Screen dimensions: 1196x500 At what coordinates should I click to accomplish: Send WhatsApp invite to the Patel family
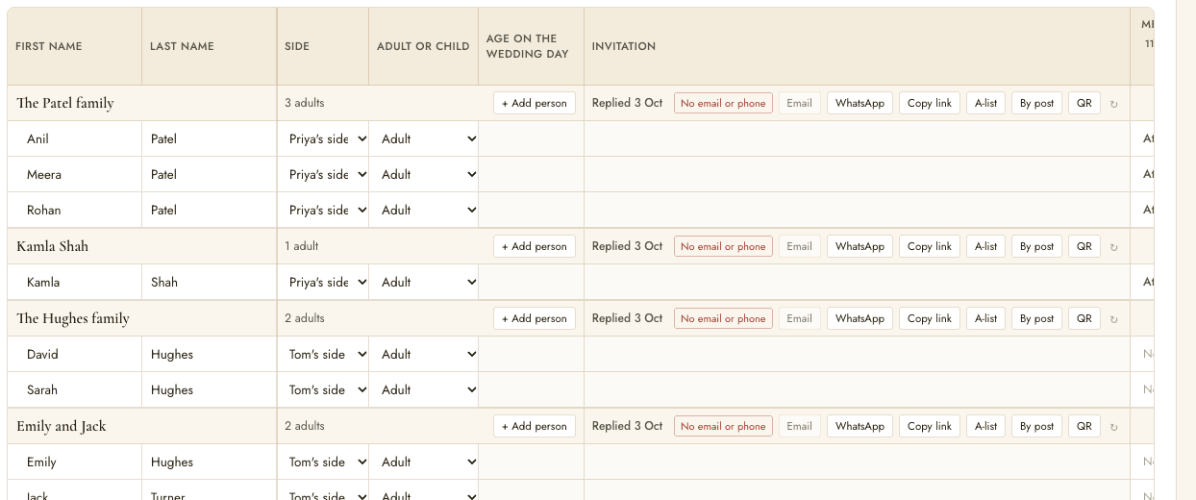pyautogui.click(x=860, y=103)
